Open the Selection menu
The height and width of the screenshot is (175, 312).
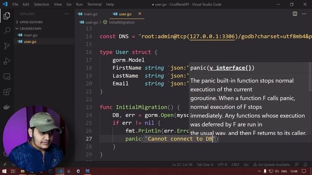click(41, 4)
